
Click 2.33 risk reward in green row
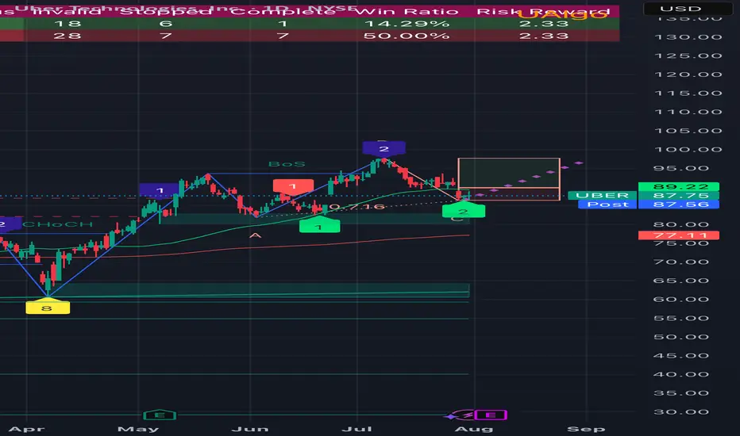544,24
